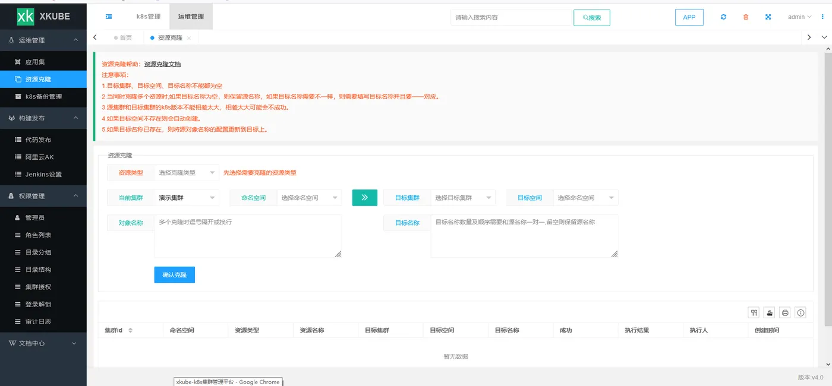
Task: Select 资源克隆 sidebar item
Action: tap(43, 79)
